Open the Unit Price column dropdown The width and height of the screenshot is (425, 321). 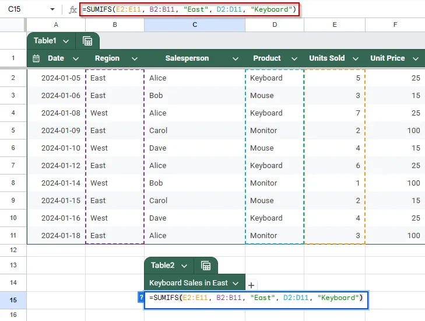(x=416, y=58)
